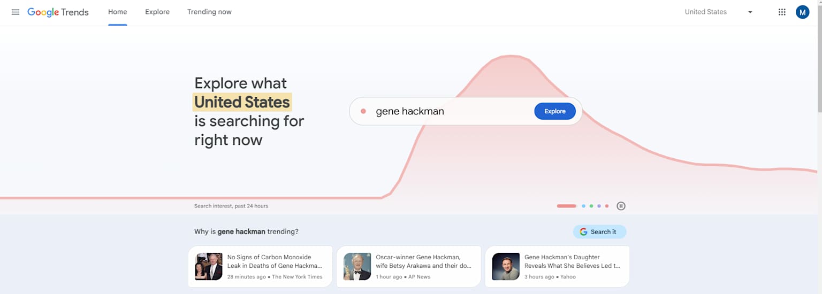
Task: Open the Trending now tab
Action: click(209, 12)
